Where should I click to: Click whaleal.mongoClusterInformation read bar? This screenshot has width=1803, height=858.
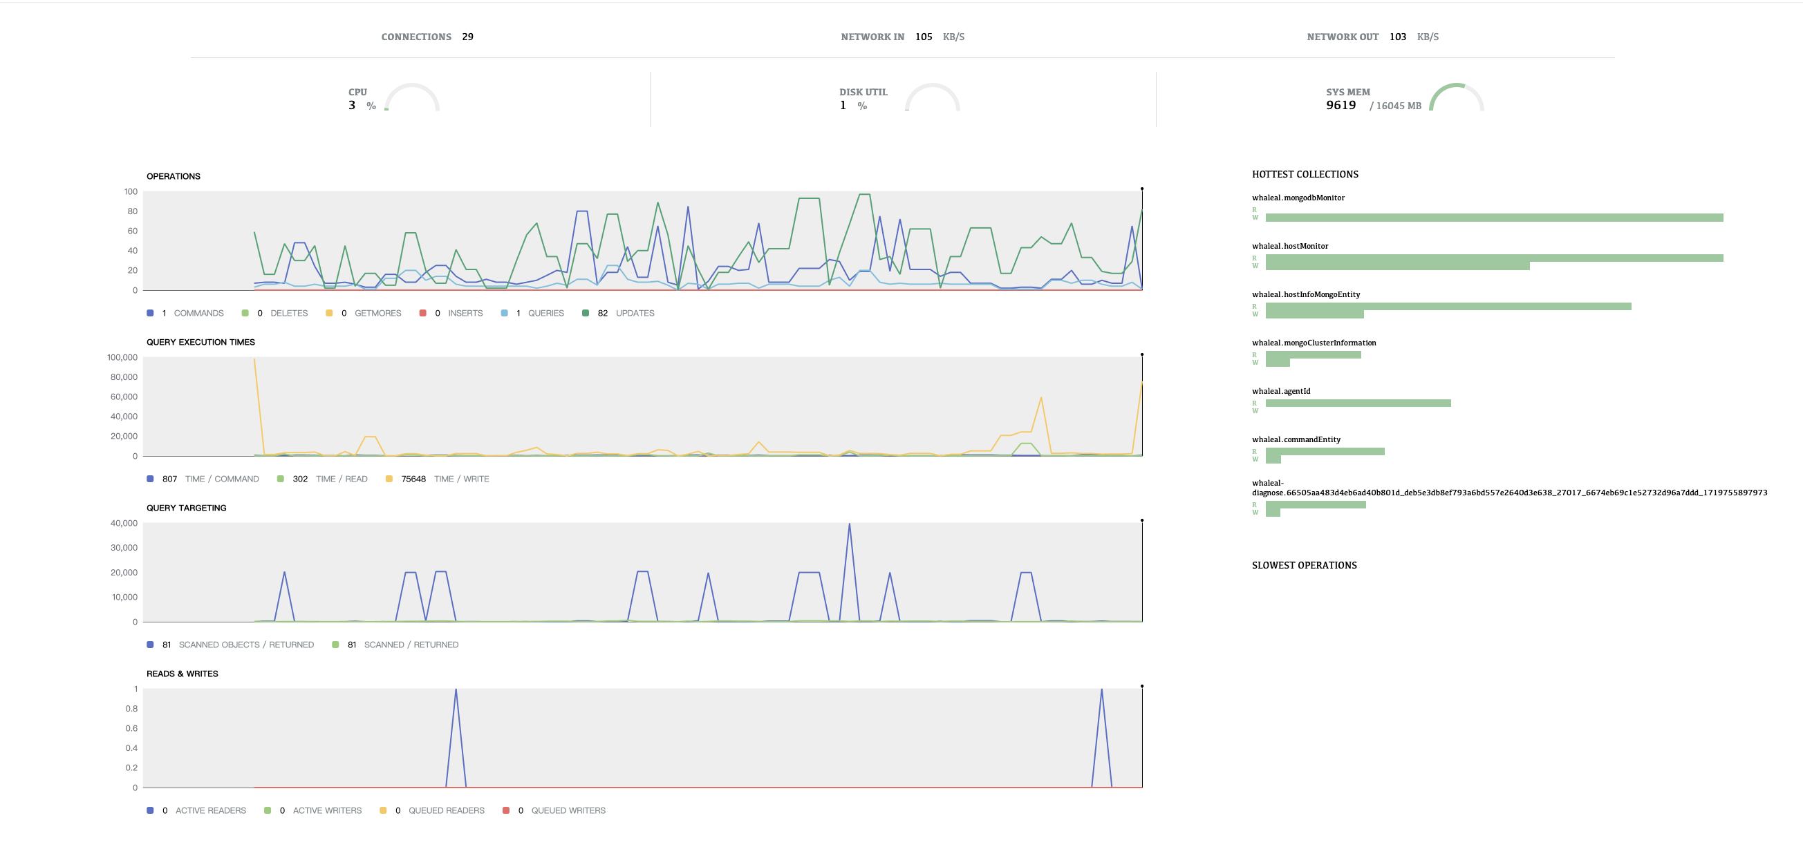point(1313,354)
